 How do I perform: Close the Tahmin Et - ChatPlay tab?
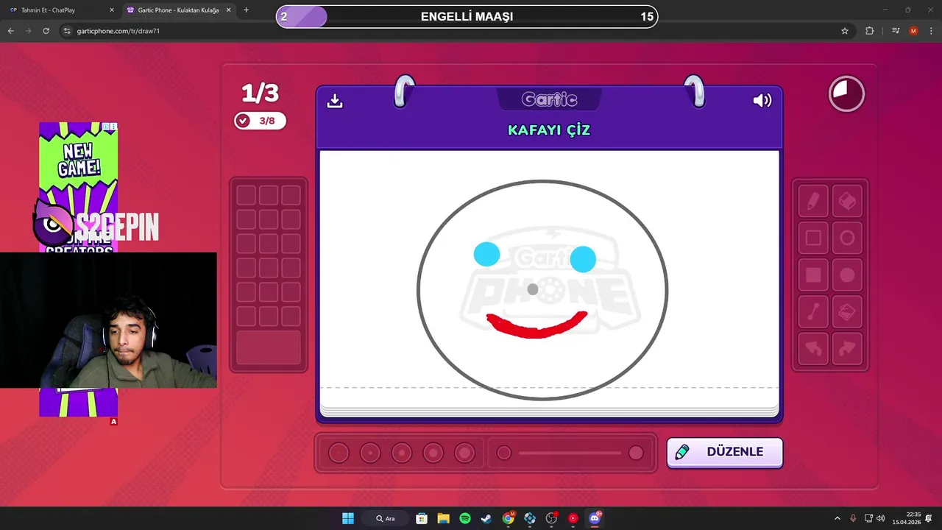(x=112, y=10)
